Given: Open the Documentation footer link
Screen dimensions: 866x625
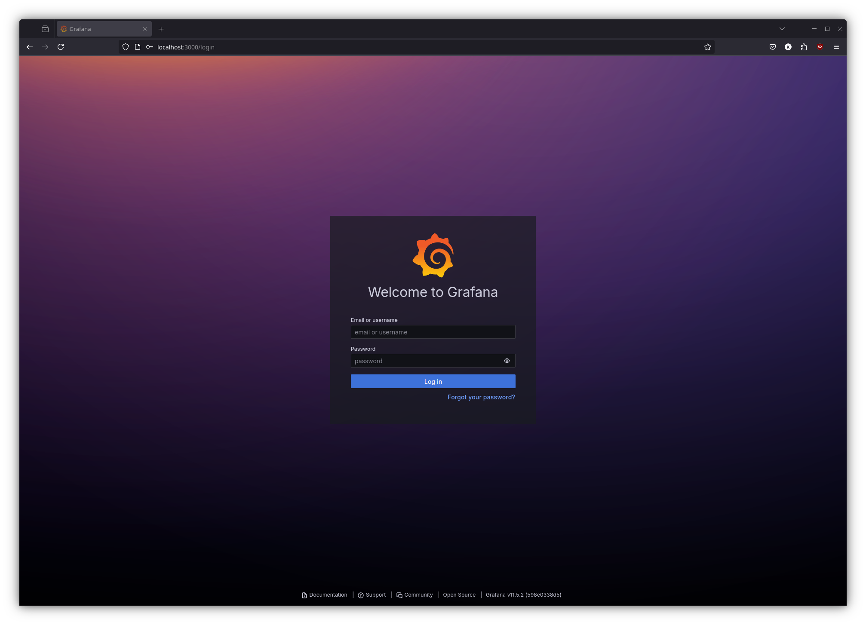Looking at the screenshot, I should tap(328, 595).
